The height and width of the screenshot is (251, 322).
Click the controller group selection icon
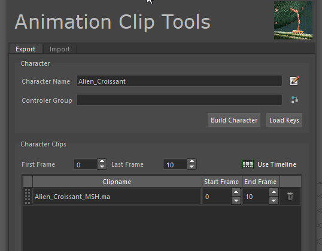coord(294,100)
